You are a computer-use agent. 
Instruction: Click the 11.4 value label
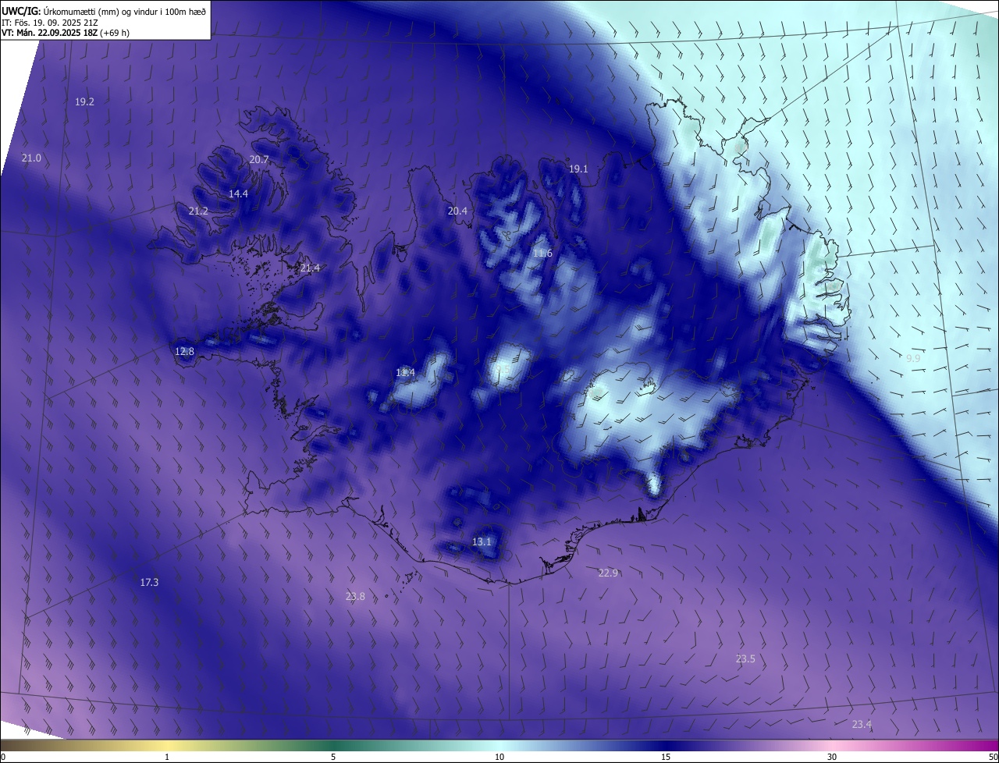tap(405, 373)
